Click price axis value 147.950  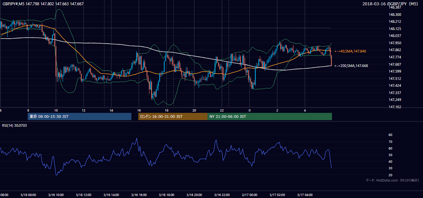coord(395,43)
